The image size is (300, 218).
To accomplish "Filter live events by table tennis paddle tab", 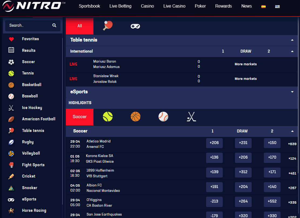I will pos(108,26).
